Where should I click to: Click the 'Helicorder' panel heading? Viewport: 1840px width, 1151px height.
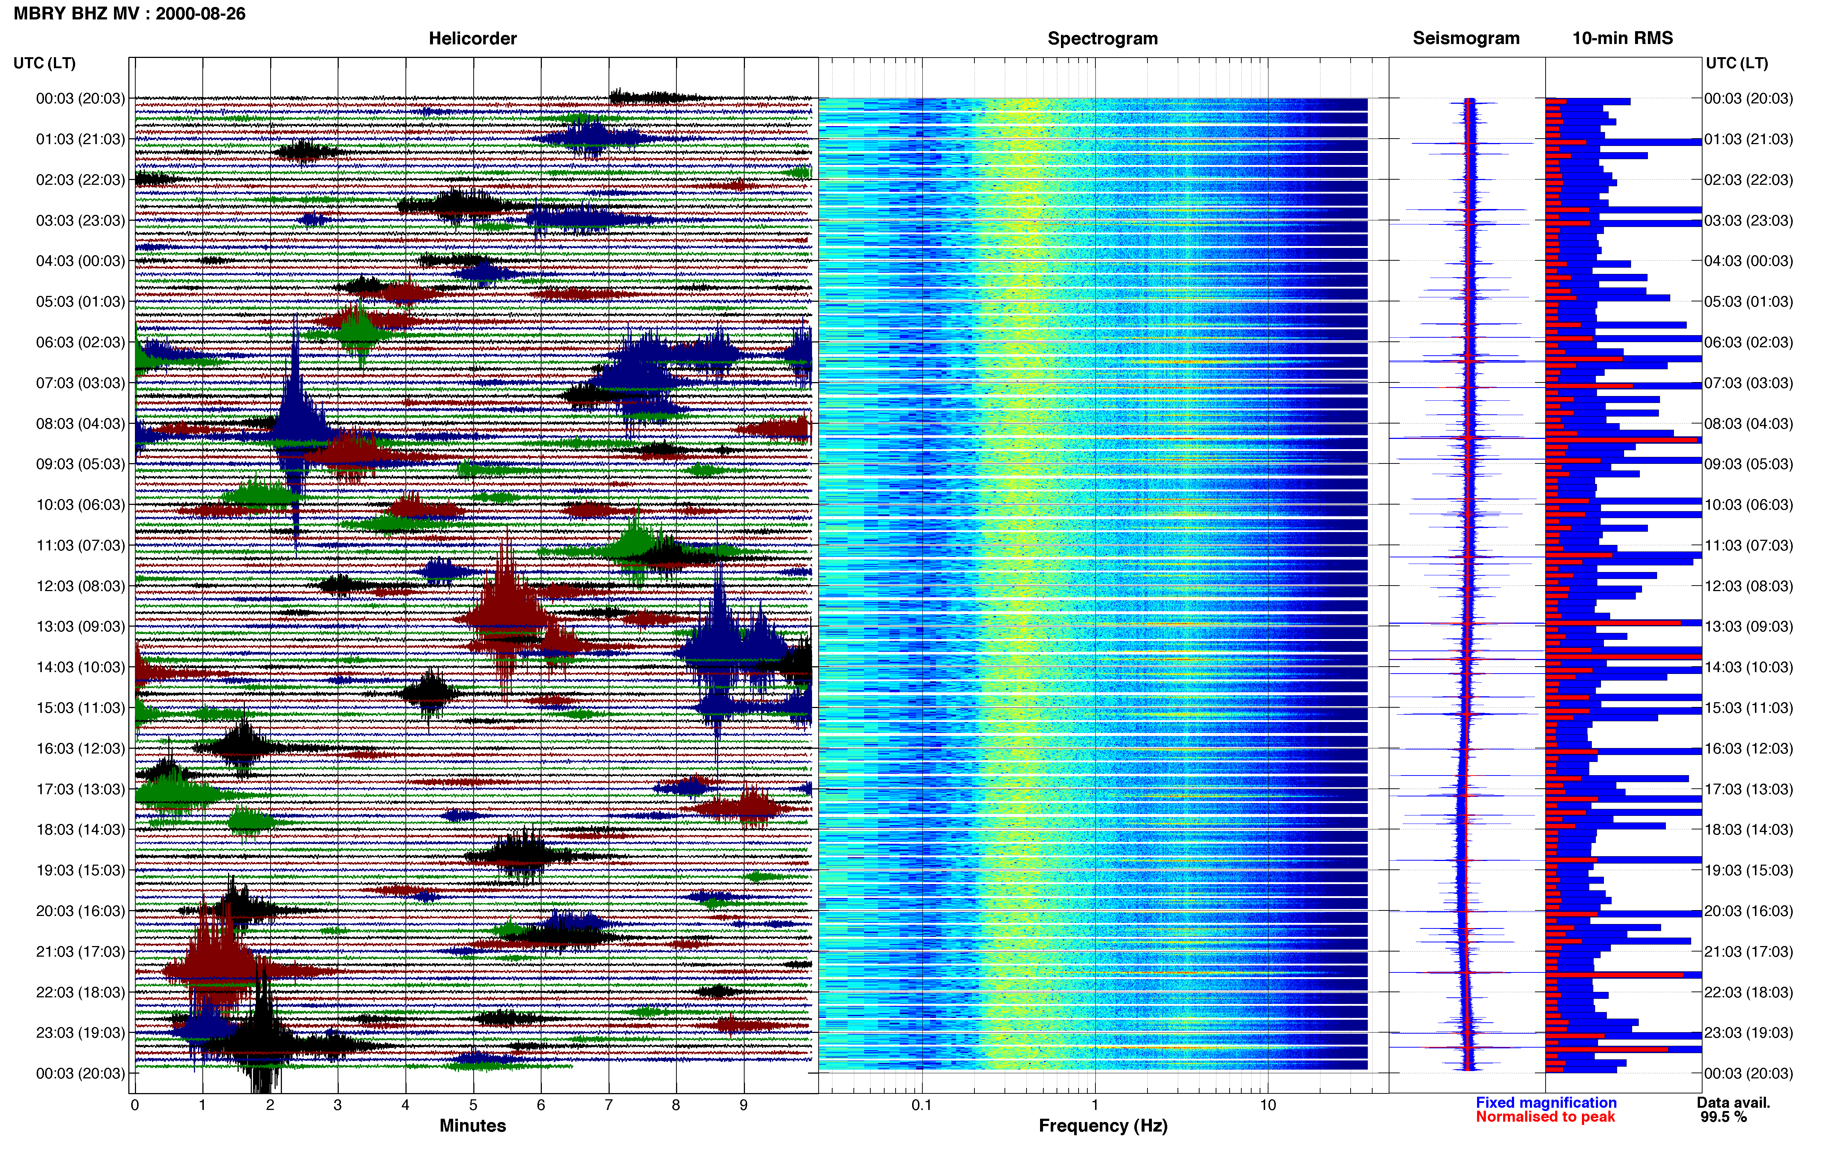click(x=473, y=38)
